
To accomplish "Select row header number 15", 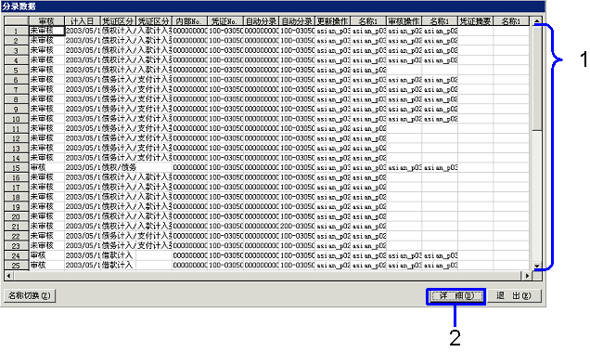I will click(x=16, y=168).
